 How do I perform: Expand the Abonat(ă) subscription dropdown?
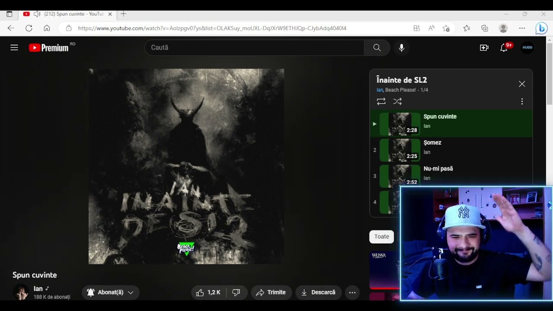[x=111, y=292]
